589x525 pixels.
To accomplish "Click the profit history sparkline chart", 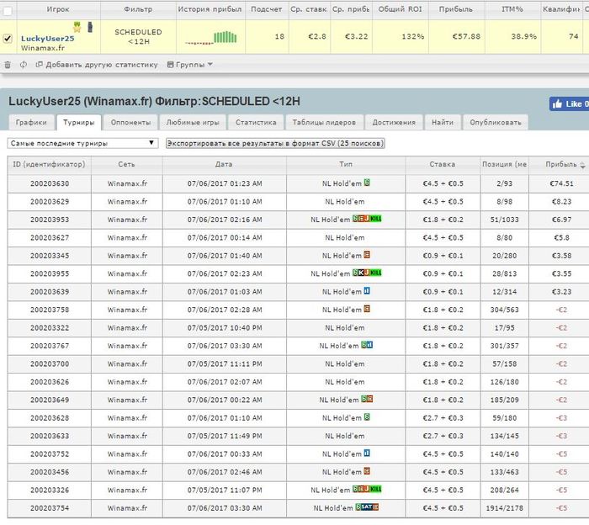I will pyautogui.click(x=210, y=38).
